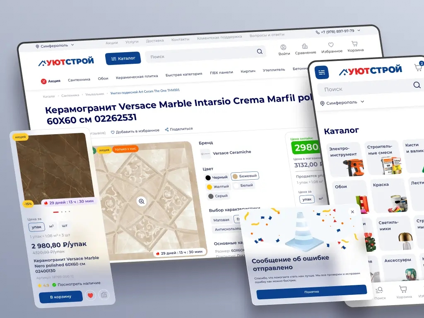Screen dimensions: 424x318
Task: Open the mobile hamburger menu button
Action: pyautogui.click(x=321, y=72)
